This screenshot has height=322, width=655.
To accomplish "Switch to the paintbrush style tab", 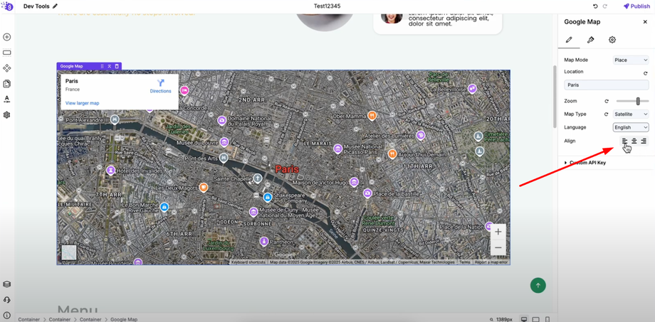I will pyautogui.click(x=590, y=40).
